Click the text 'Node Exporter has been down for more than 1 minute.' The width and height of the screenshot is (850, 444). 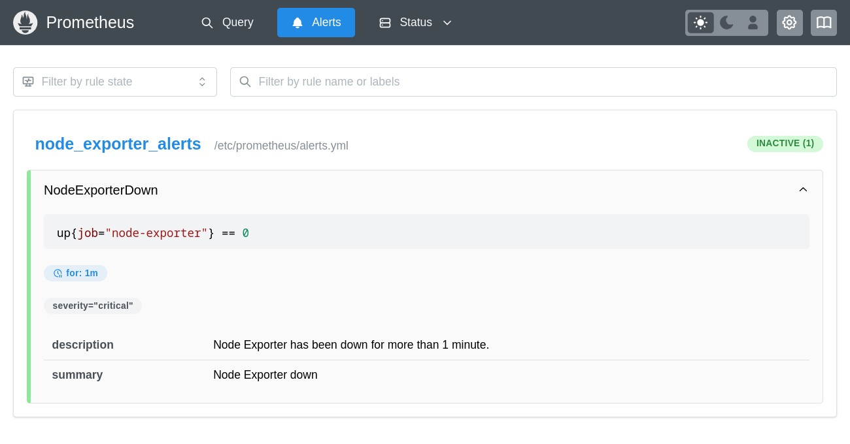coord(351,345)
